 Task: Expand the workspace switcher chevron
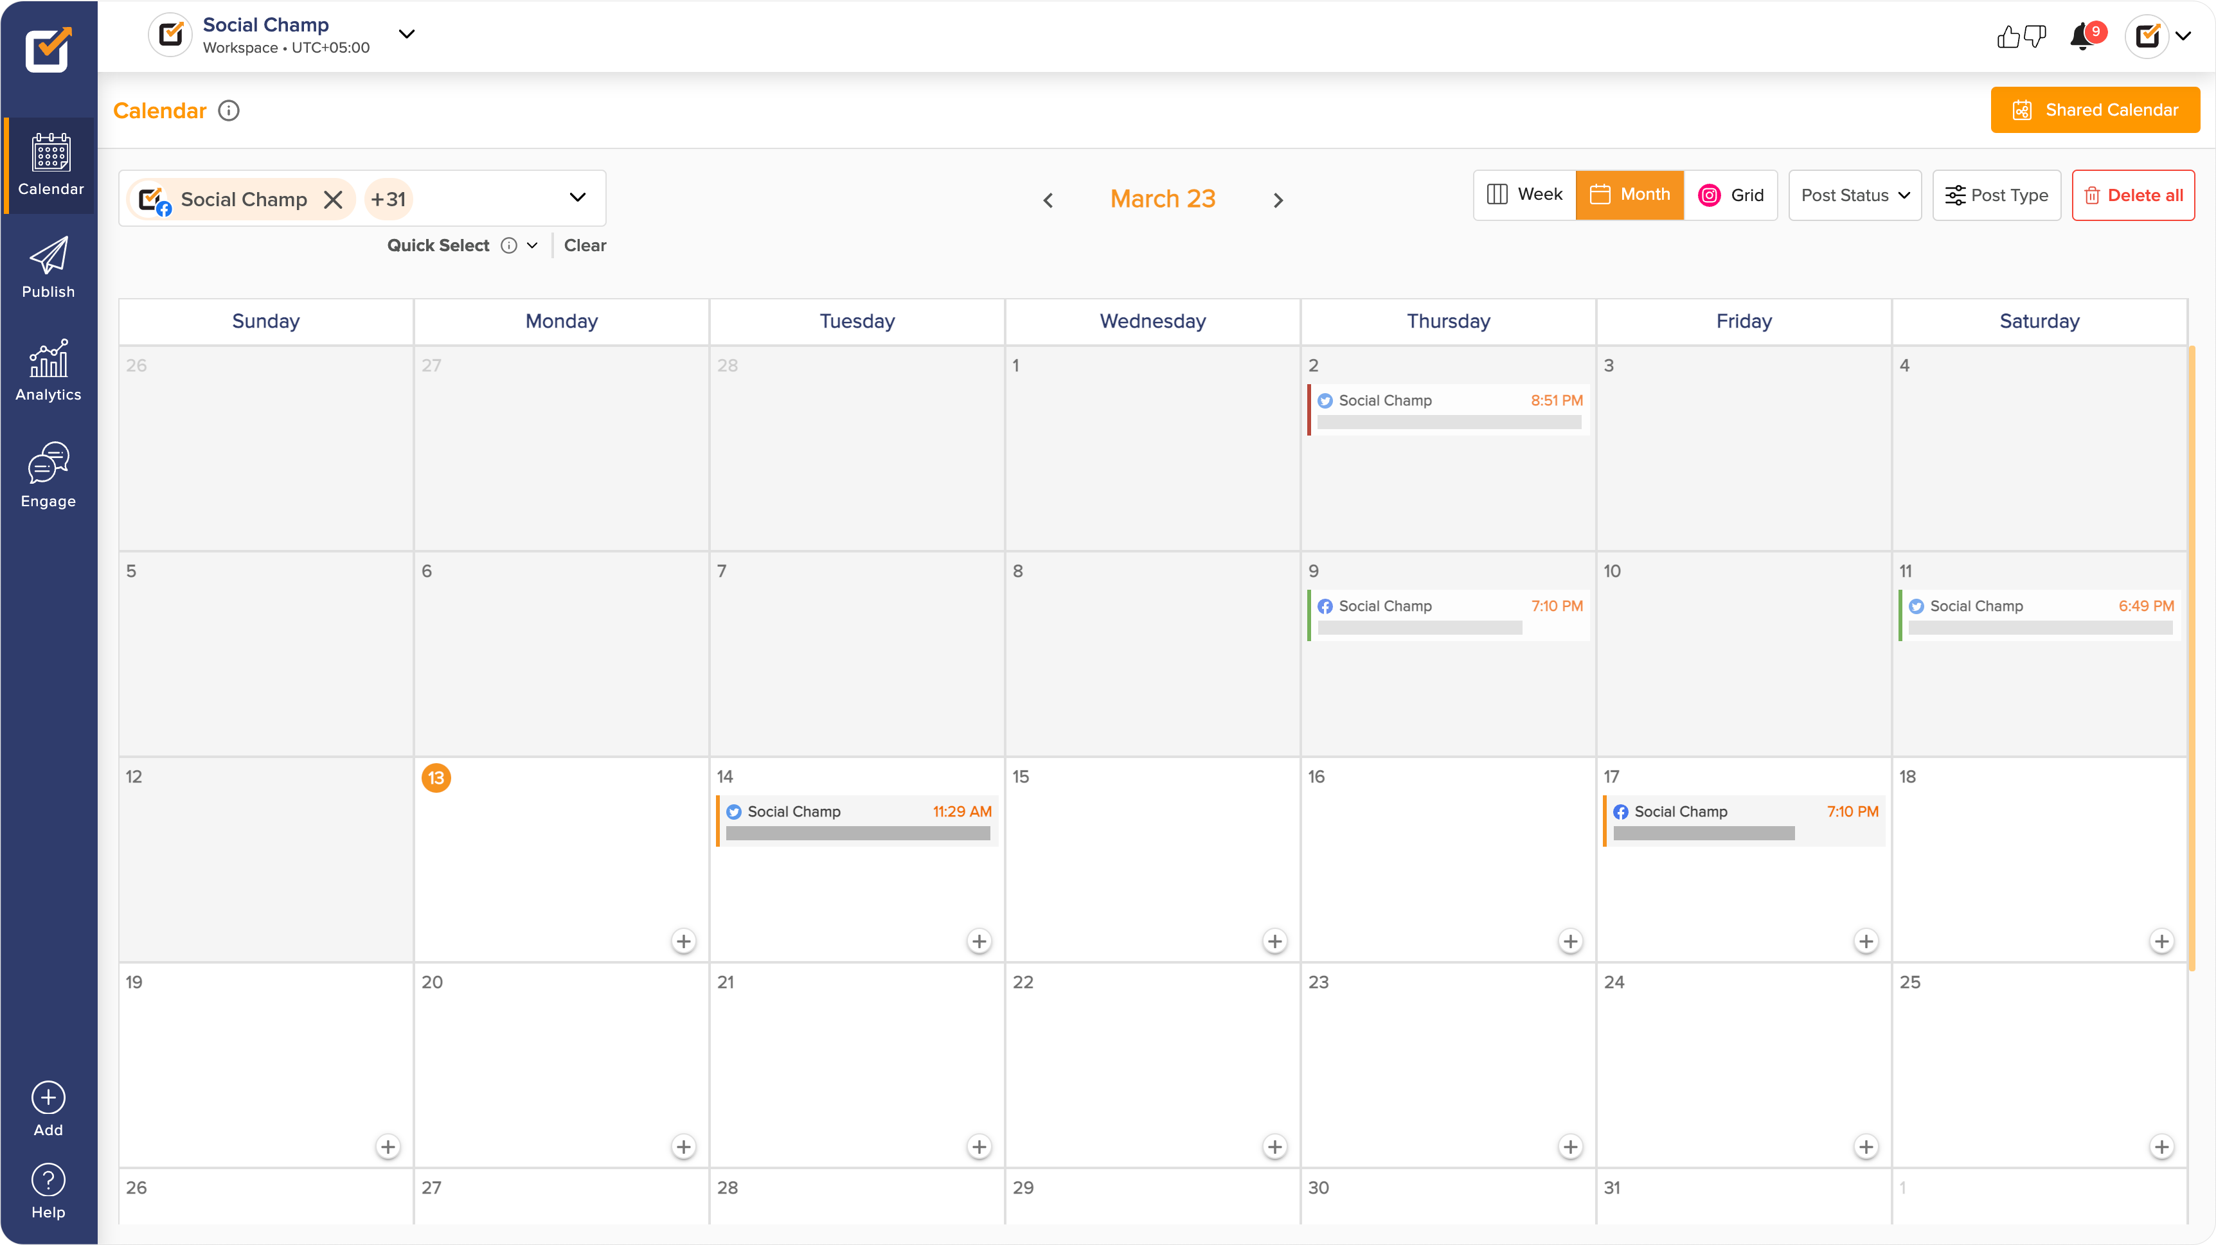coord(407,35)
